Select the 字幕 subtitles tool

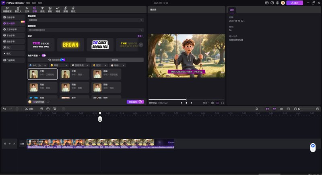pos(35,9)
